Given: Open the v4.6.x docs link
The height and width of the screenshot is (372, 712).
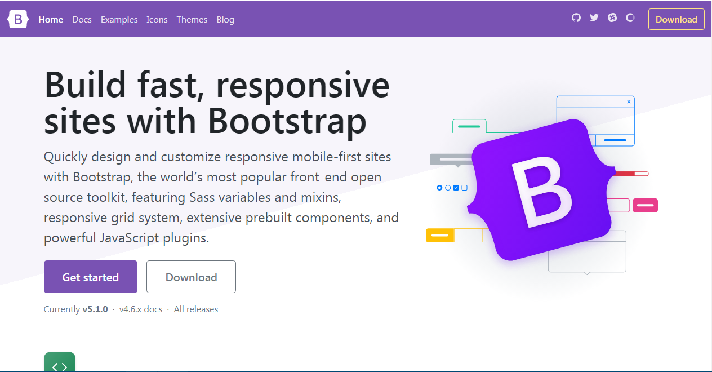Looking at the screenshot, I should pyautogui.click(x=141, y=309).
